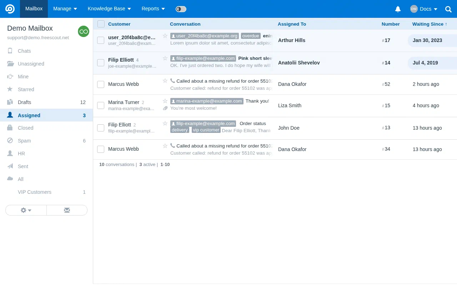Open the mailbox settings gear dropdown

(x=26, y=210)
